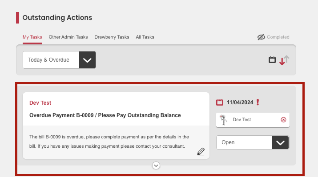Reverse sort order with the up/down arrows
The height and width of the screenshot is (177, 318).
pos(284,60)
